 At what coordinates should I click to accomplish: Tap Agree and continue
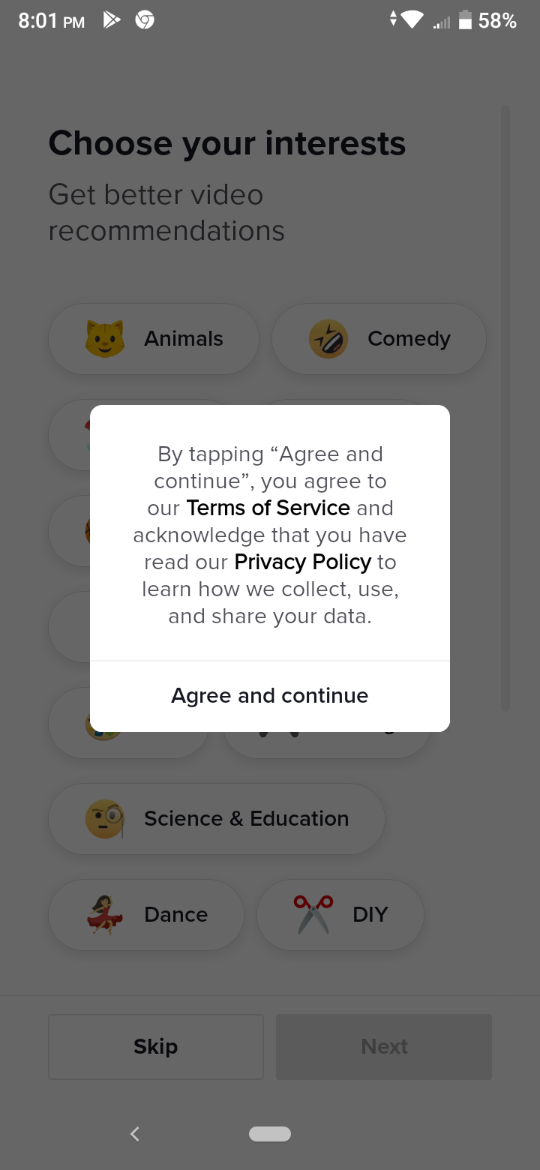click(270, 696)
